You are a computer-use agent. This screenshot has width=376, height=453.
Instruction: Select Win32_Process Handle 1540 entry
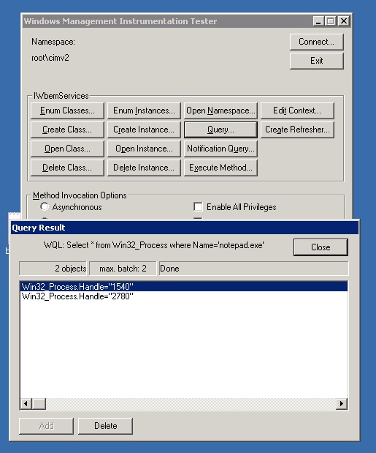pos(184,287)
